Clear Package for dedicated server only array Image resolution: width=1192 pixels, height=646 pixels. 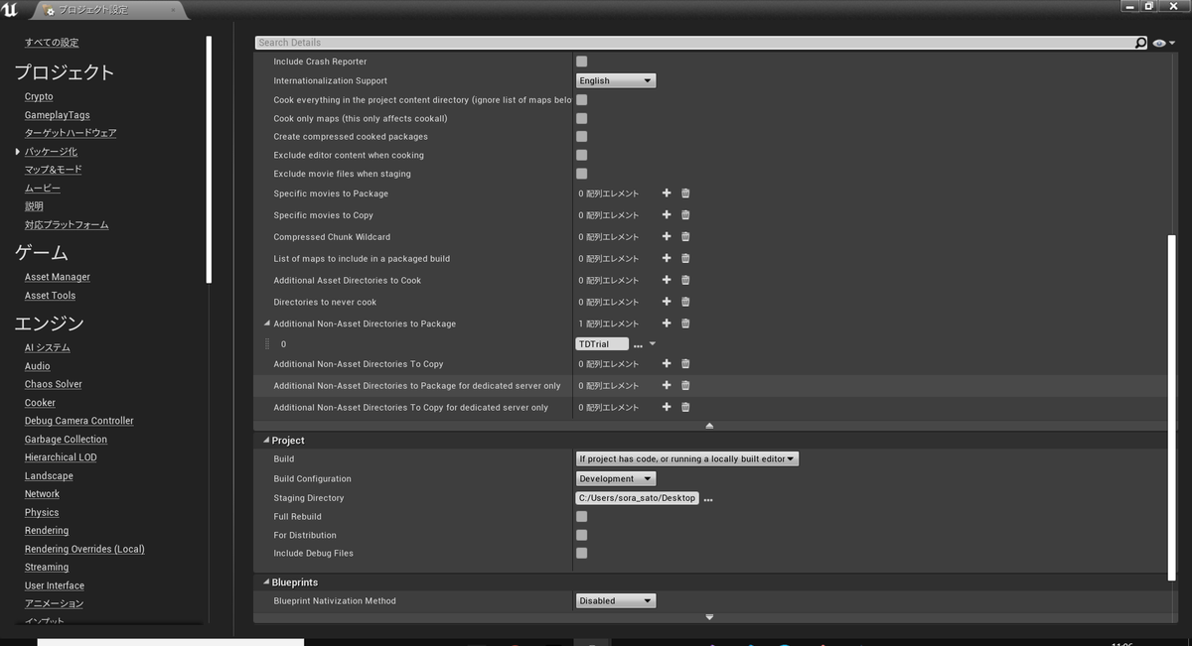685,386
